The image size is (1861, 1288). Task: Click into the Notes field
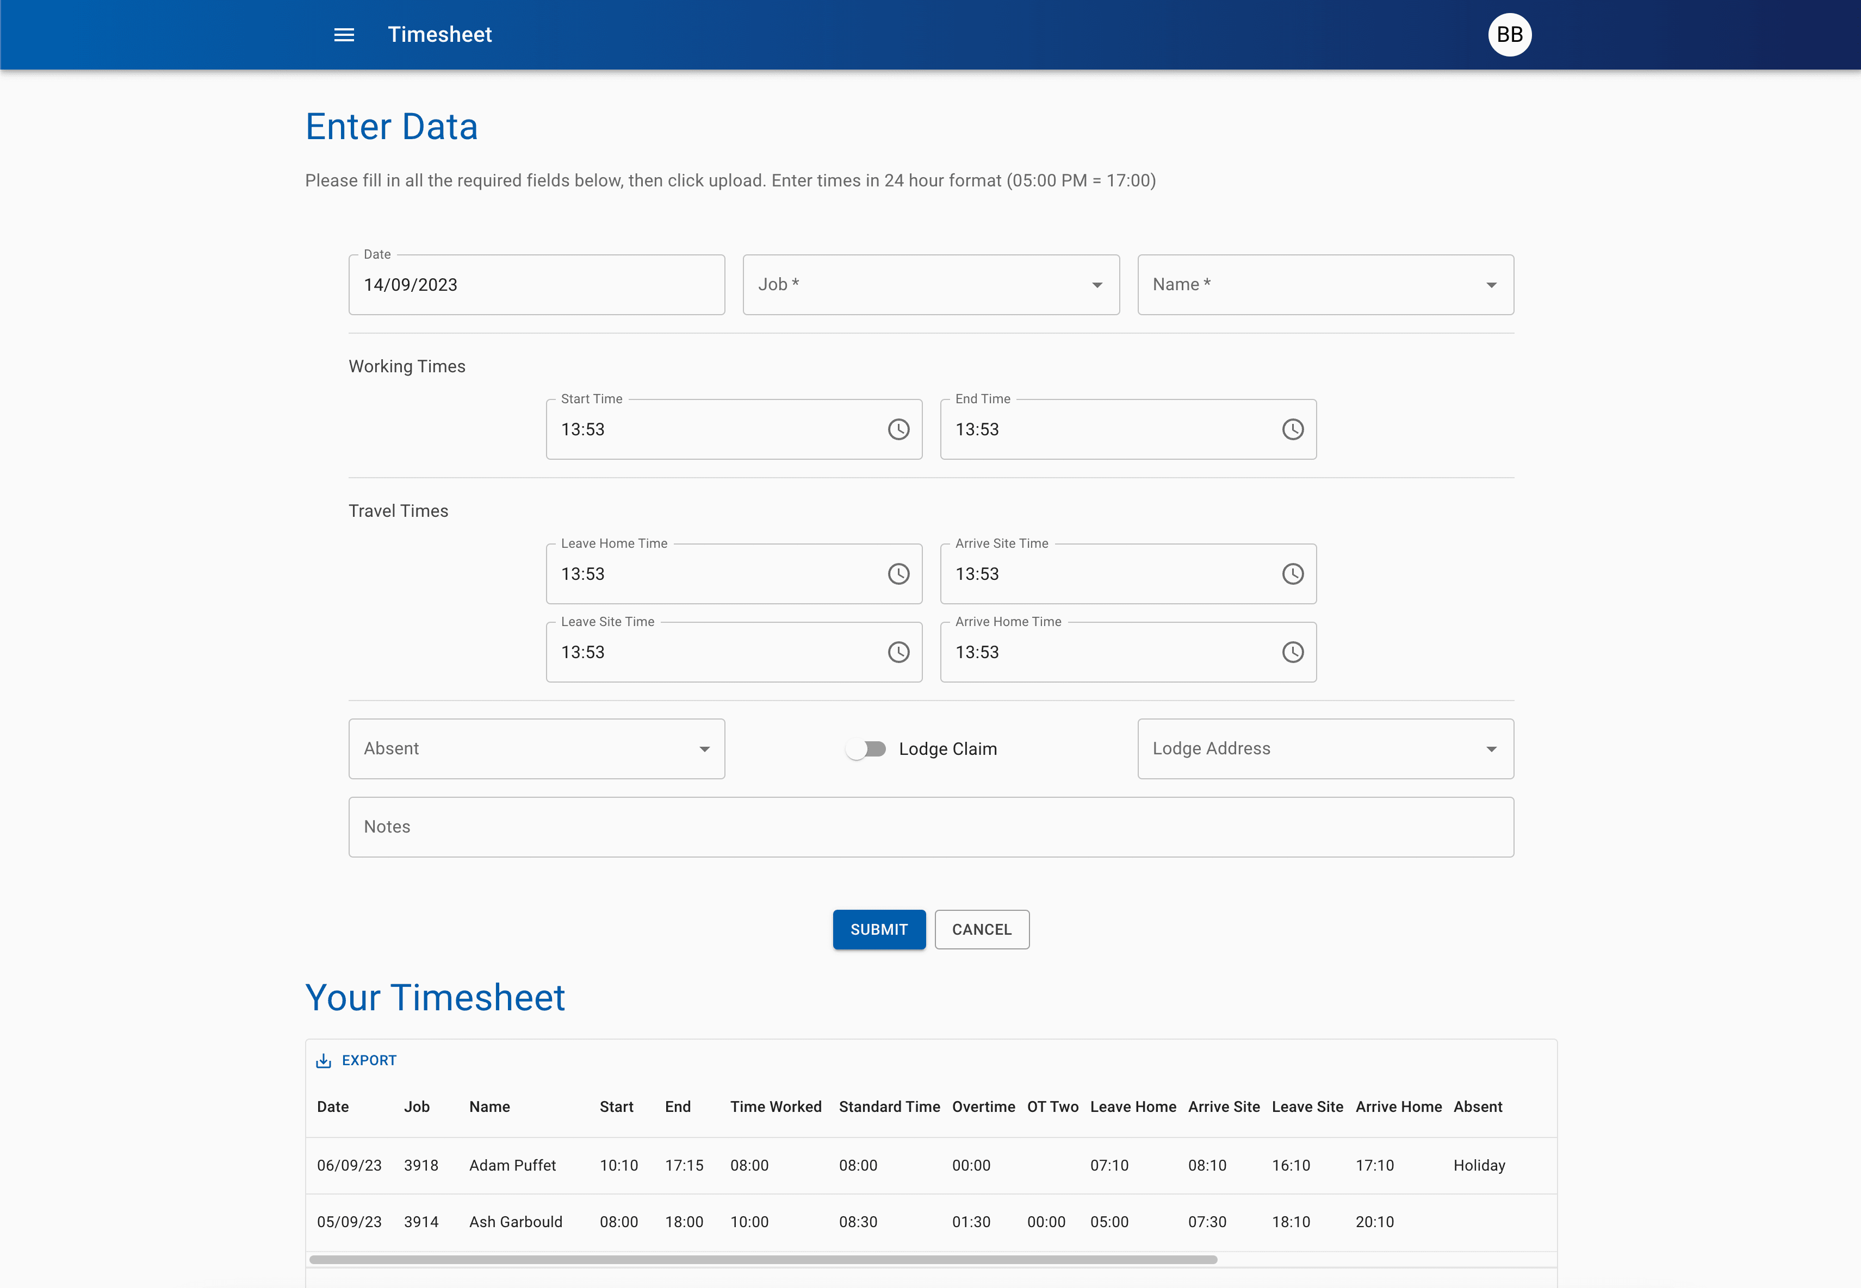click(x=930, y=827)
